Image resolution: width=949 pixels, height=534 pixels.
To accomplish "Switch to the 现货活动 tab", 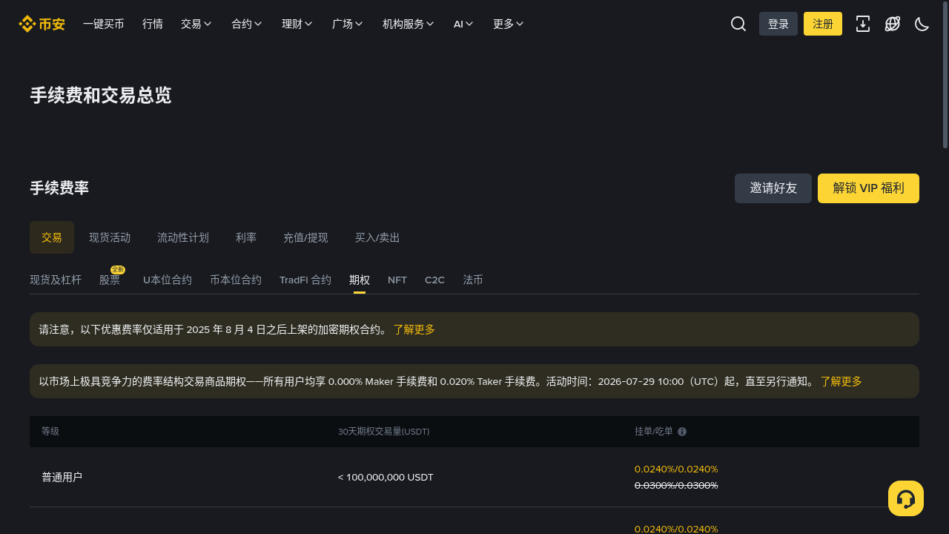I will click(x=110, y=237).
